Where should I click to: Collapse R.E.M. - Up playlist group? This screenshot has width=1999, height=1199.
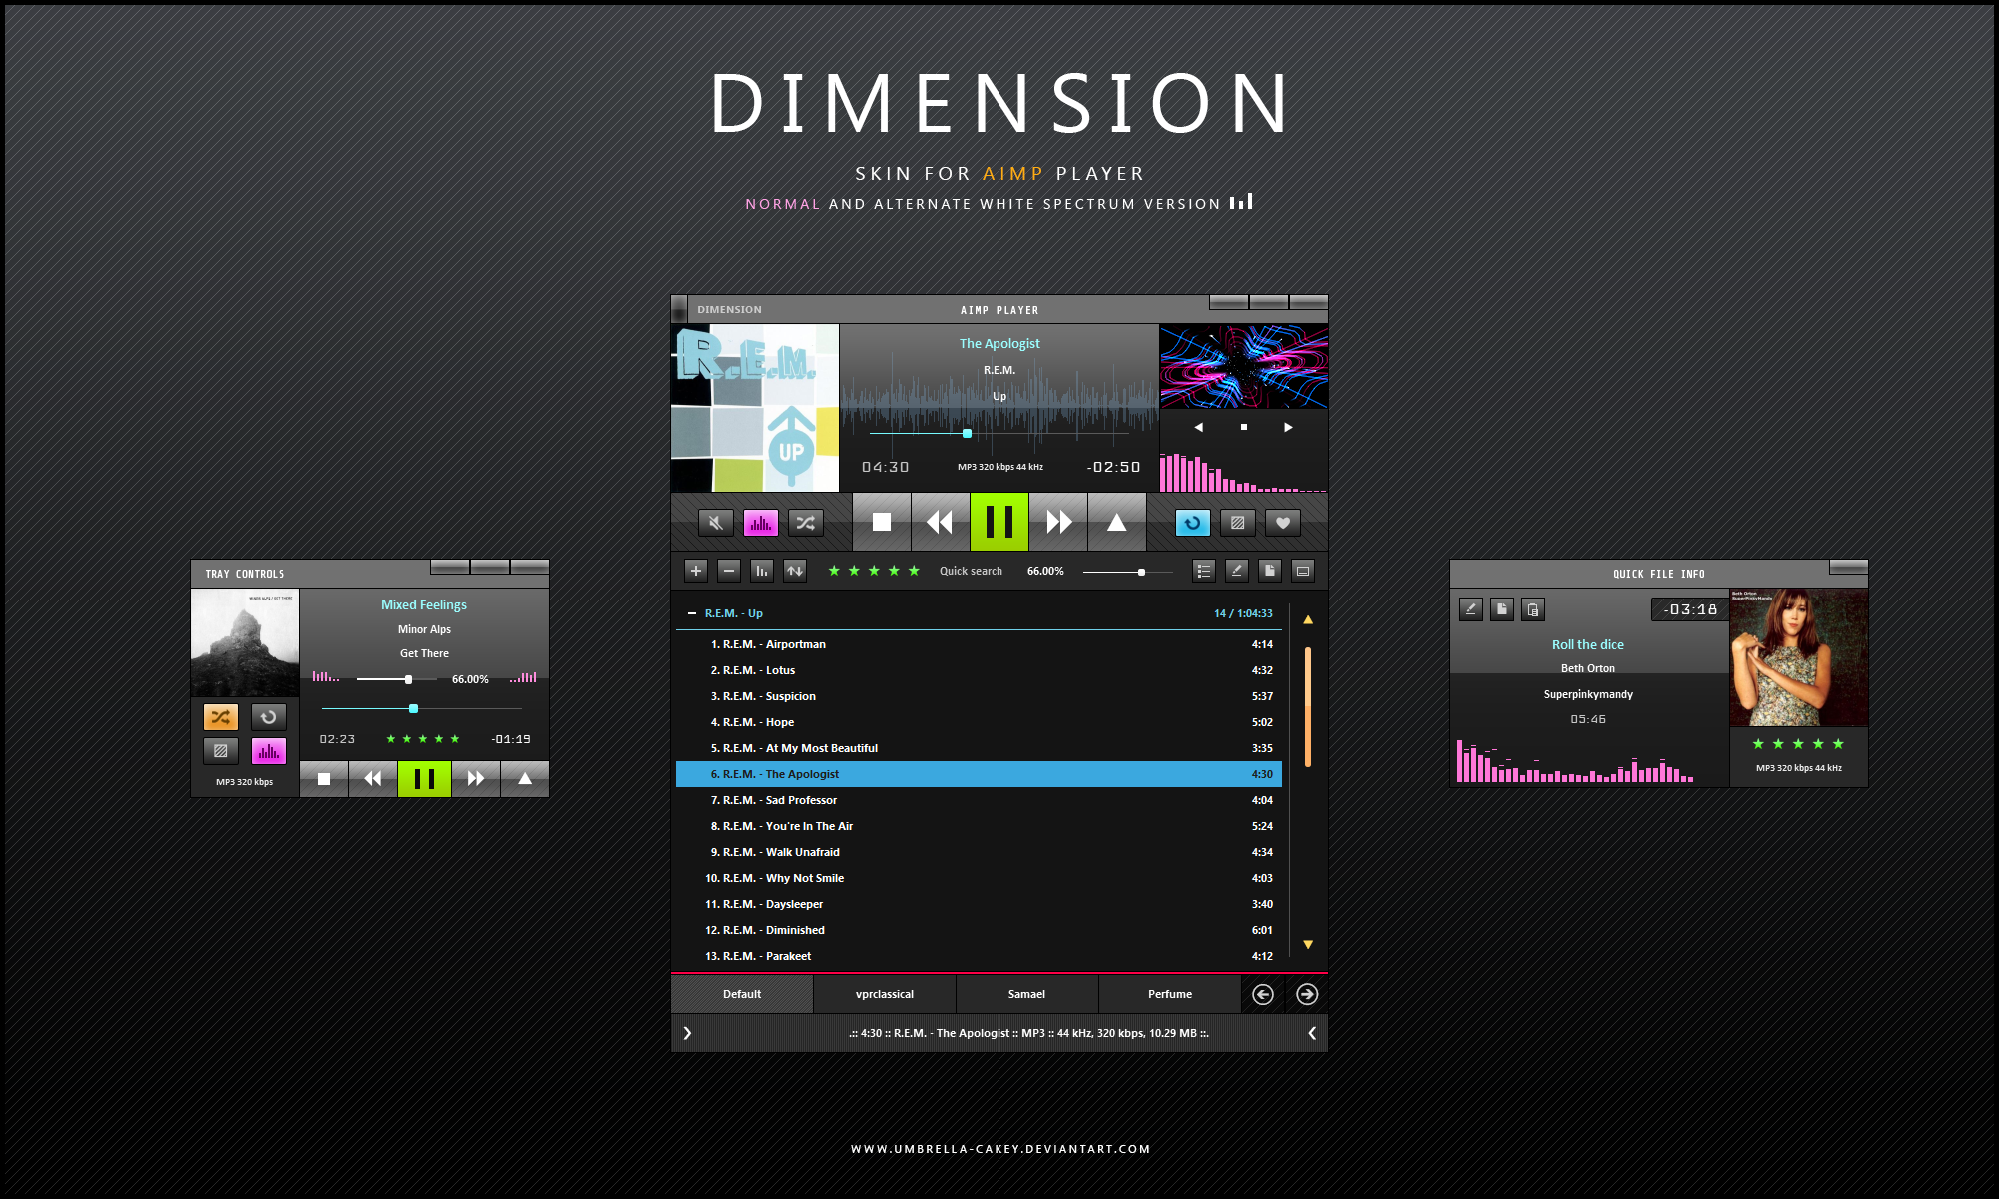coord(692,613)
